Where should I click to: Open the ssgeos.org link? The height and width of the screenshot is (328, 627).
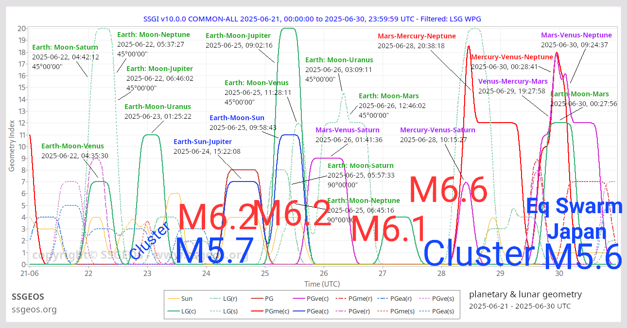coord(34,310)
